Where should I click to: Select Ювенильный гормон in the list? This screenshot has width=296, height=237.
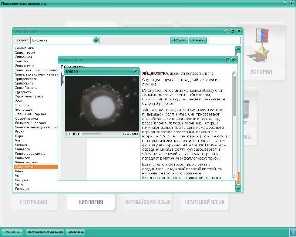coord(30,114)
